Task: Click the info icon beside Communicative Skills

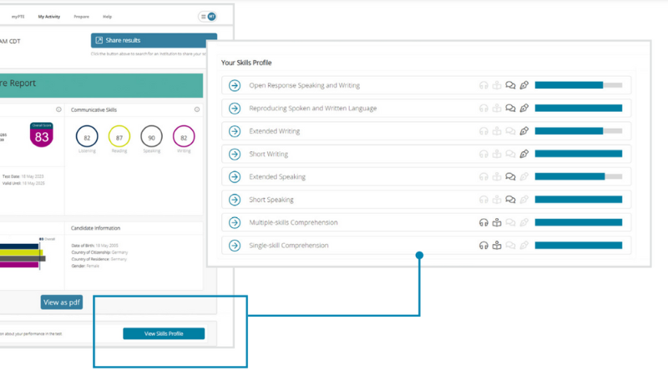Action: [197, 109]
